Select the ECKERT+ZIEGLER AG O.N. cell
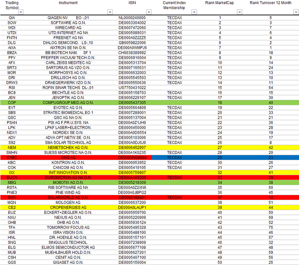The width and height of the screenshot is (299, 265). coord(68,213)
